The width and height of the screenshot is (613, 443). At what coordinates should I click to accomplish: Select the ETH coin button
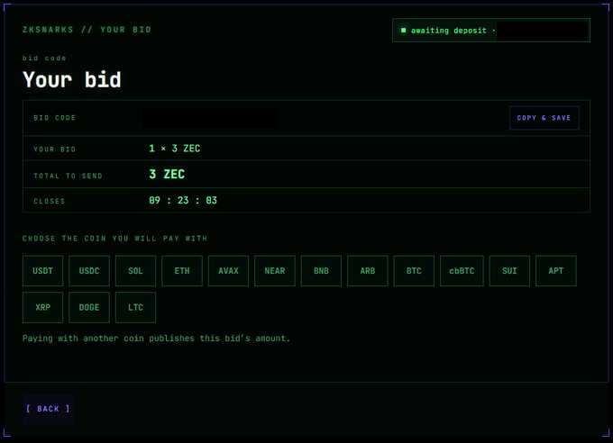point(182,271)
